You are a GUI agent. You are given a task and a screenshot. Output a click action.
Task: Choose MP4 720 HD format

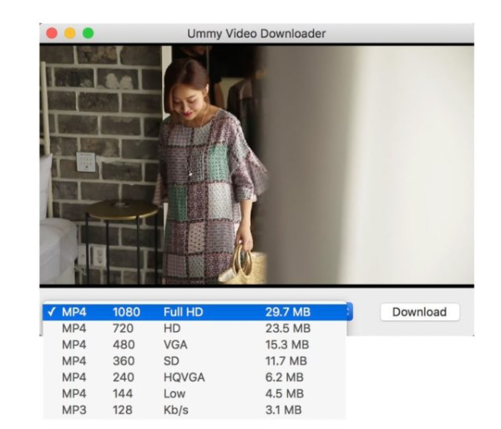[x=195, y=328]
